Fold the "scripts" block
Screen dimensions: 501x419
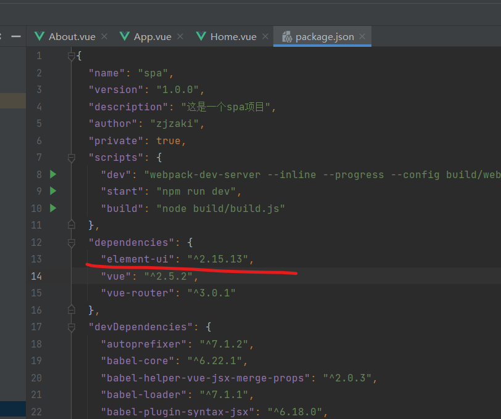click(72, 158)
